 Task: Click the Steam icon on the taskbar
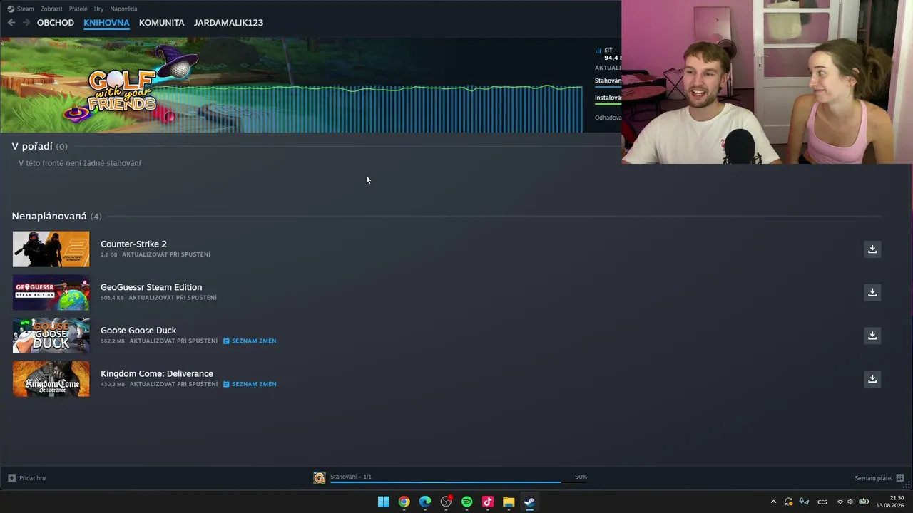529,502
